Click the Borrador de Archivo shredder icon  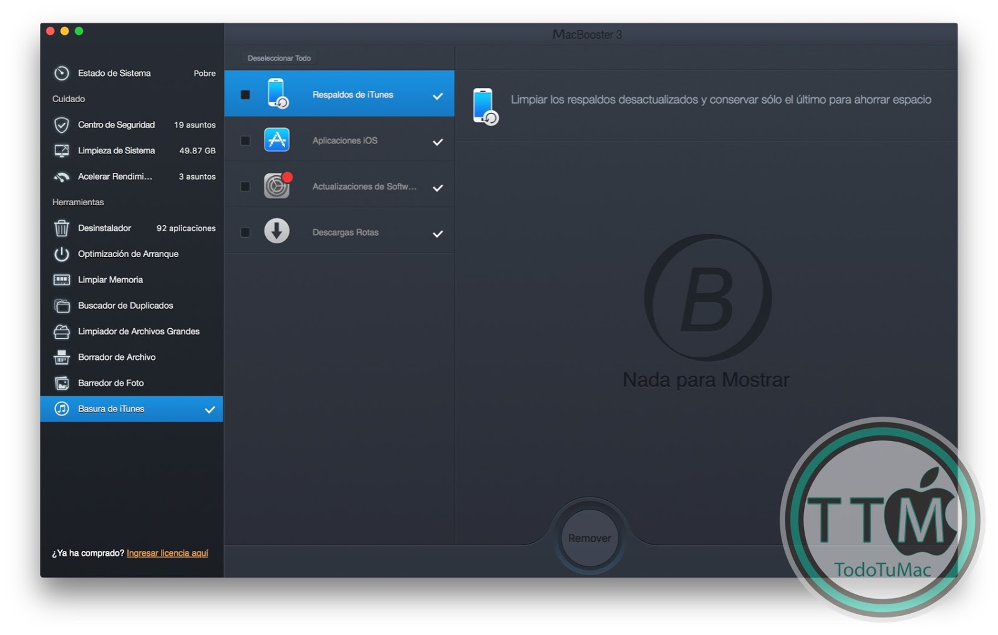tap(61, 357)
